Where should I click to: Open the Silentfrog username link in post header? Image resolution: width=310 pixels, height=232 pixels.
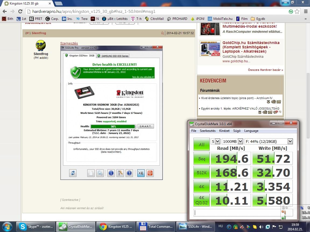[39, 33]
